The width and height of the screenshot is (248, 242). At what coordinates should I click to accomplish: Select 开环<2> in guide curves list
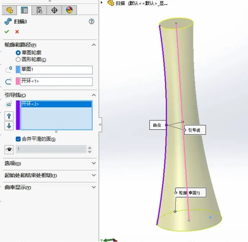tap(56, 104)
